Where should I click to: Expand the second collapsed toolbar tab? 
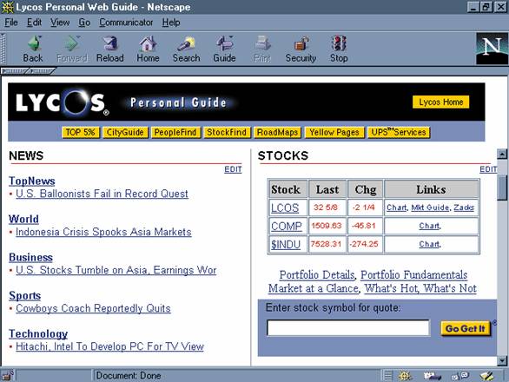pyautogui.click(x=42, y=70)
